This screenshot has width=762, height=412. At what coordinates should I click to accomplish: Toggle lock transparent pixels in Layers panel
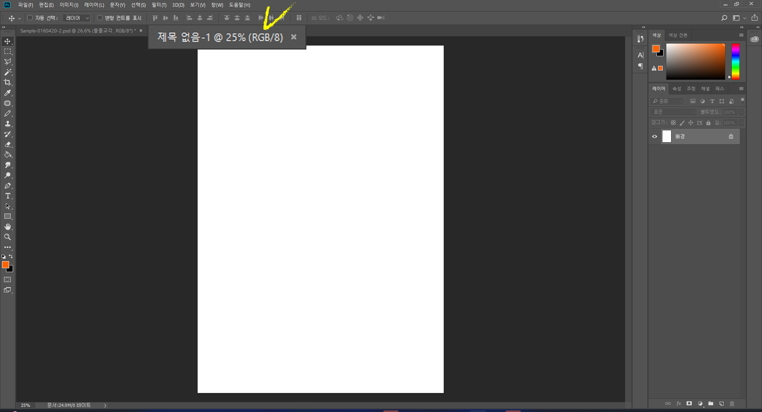coord(673,123)
